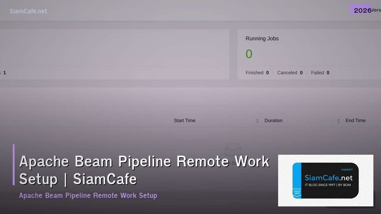Open the Start Time column sorter control

[x=257, y=120]
